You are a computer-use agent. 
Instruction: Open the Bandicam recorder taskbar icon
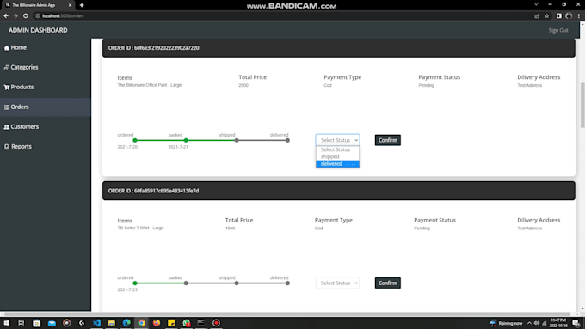pos(216,323)
